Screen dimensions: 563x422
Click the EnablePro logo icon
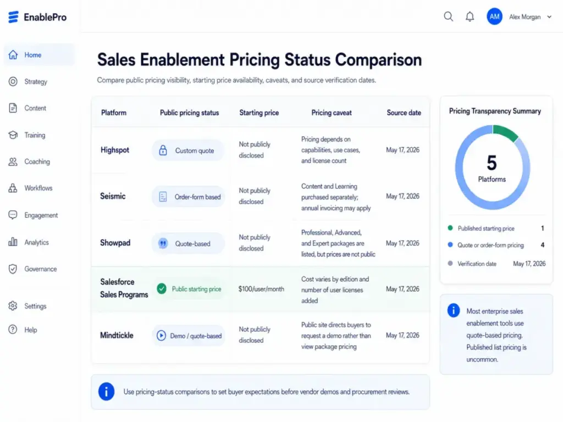click(x=13, y=17)
